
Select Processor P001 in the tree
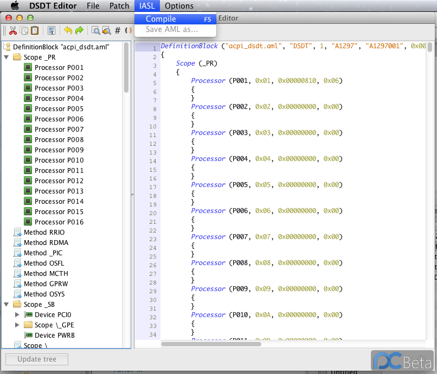[x=59, y=68]
